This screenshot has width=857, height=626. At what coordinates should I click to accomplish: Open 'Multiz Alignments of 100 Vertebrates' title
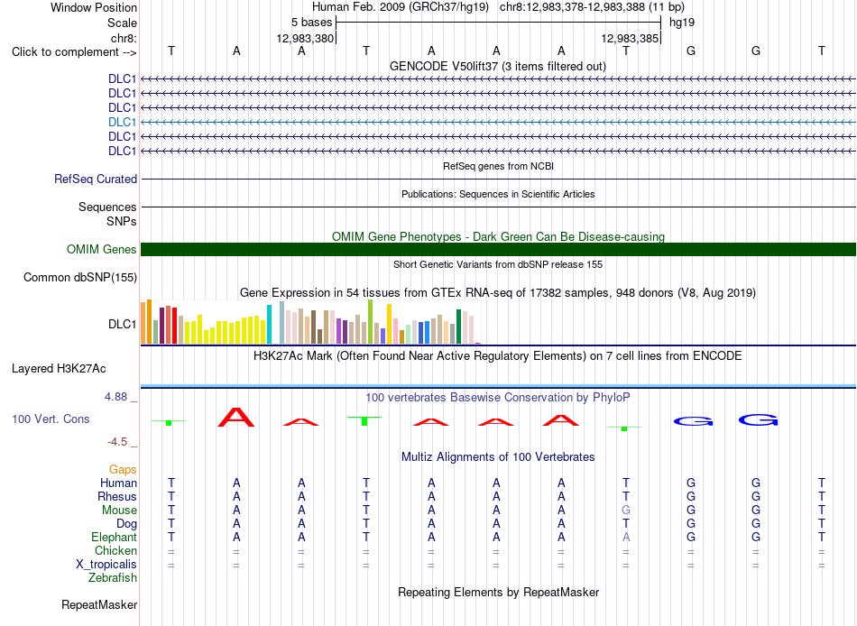[x=498, y=457]
